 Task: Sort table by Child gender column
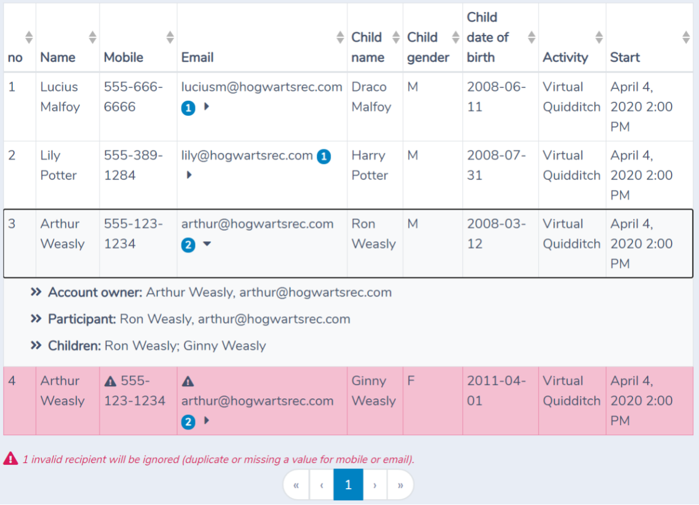(455, 37)
